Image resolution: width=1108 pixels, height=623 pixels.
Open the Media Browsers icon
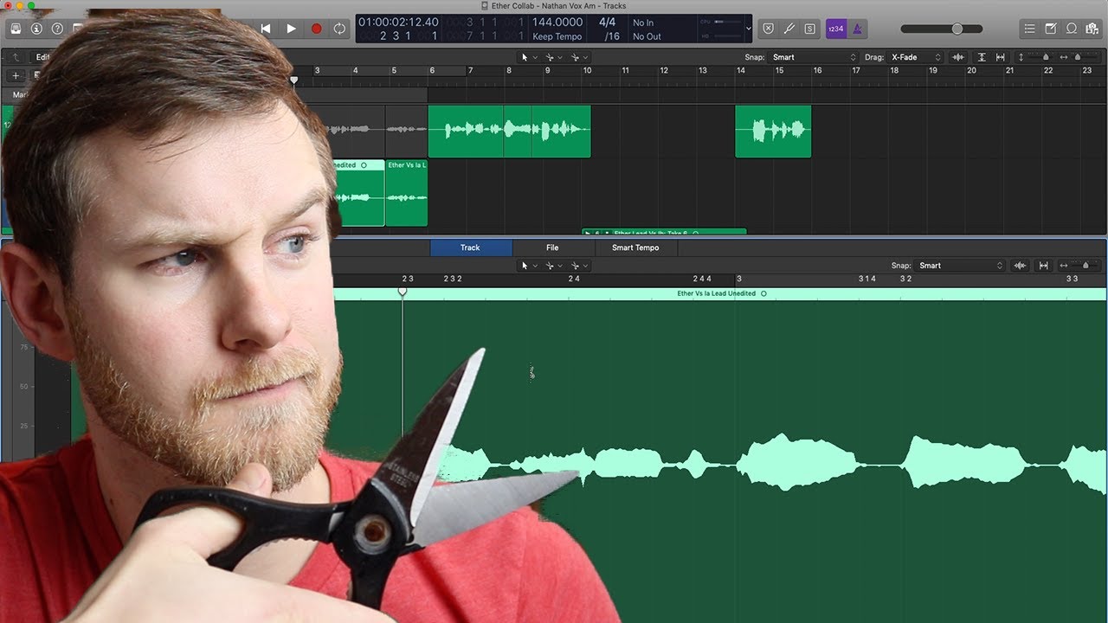click(1092, 29)
